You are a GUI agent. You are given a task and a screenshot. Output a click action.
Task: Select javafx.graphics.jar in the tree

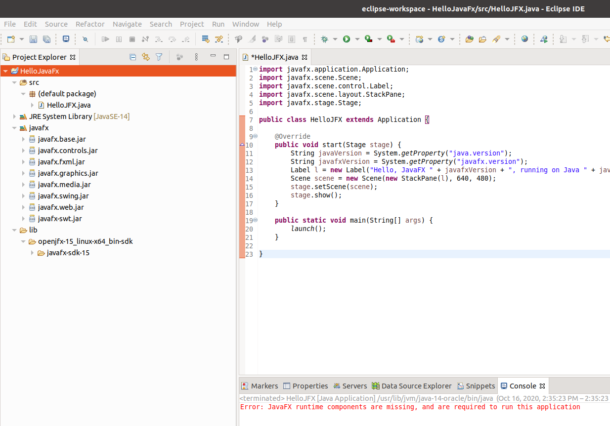[68, 173]
